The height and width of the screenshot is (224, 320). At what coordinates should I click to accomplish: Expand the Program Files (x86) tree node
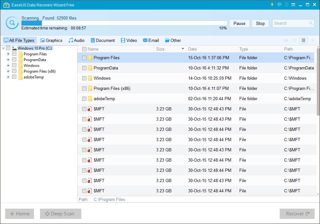point(8,71)
